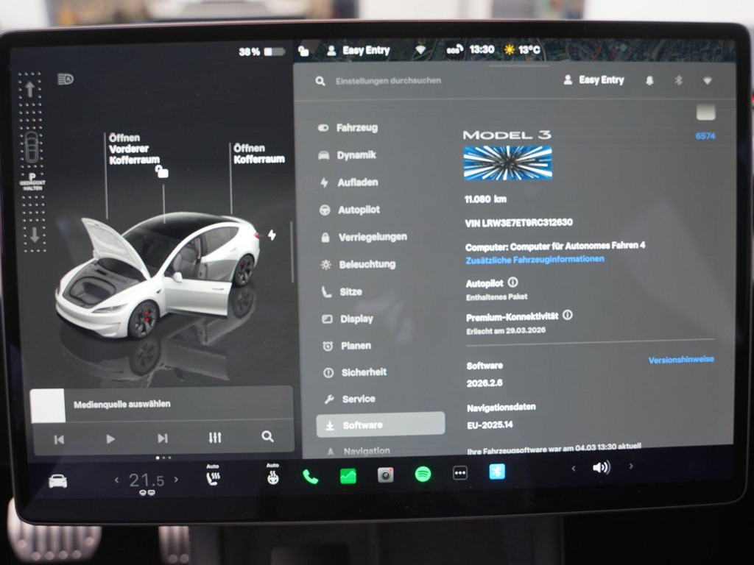
Task: Open the Verriegelungen lock settings icon
Action: 324,237
